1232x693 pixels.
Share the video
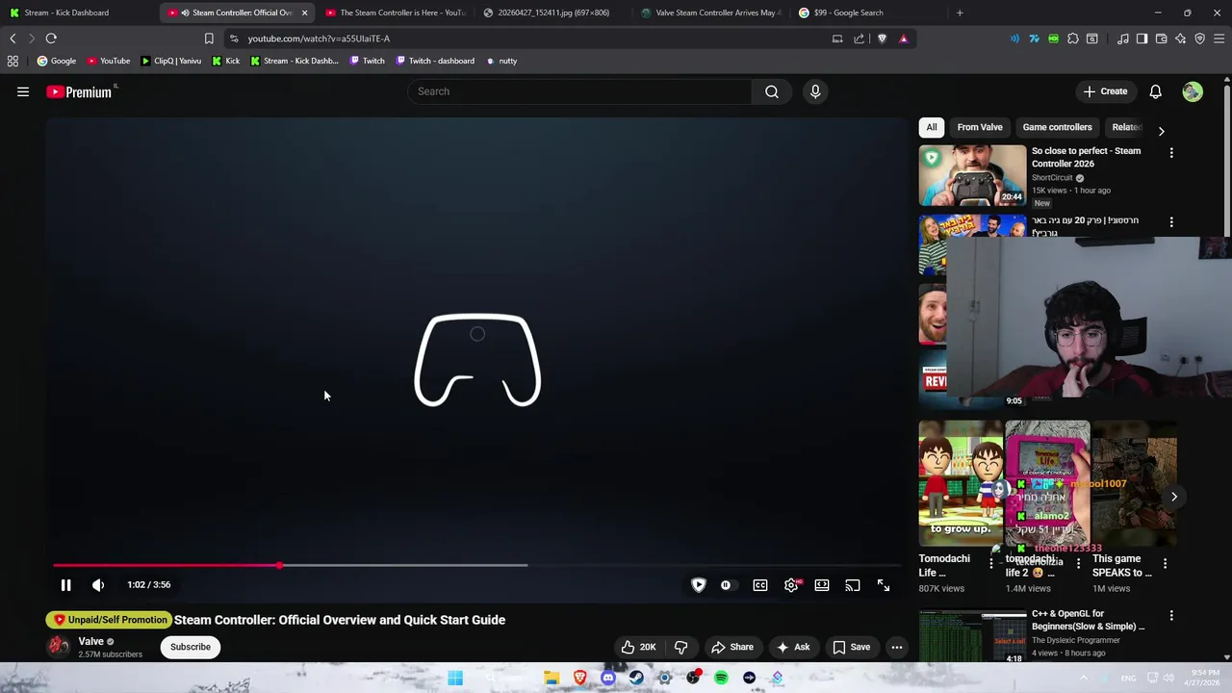[x=732, y=647]
